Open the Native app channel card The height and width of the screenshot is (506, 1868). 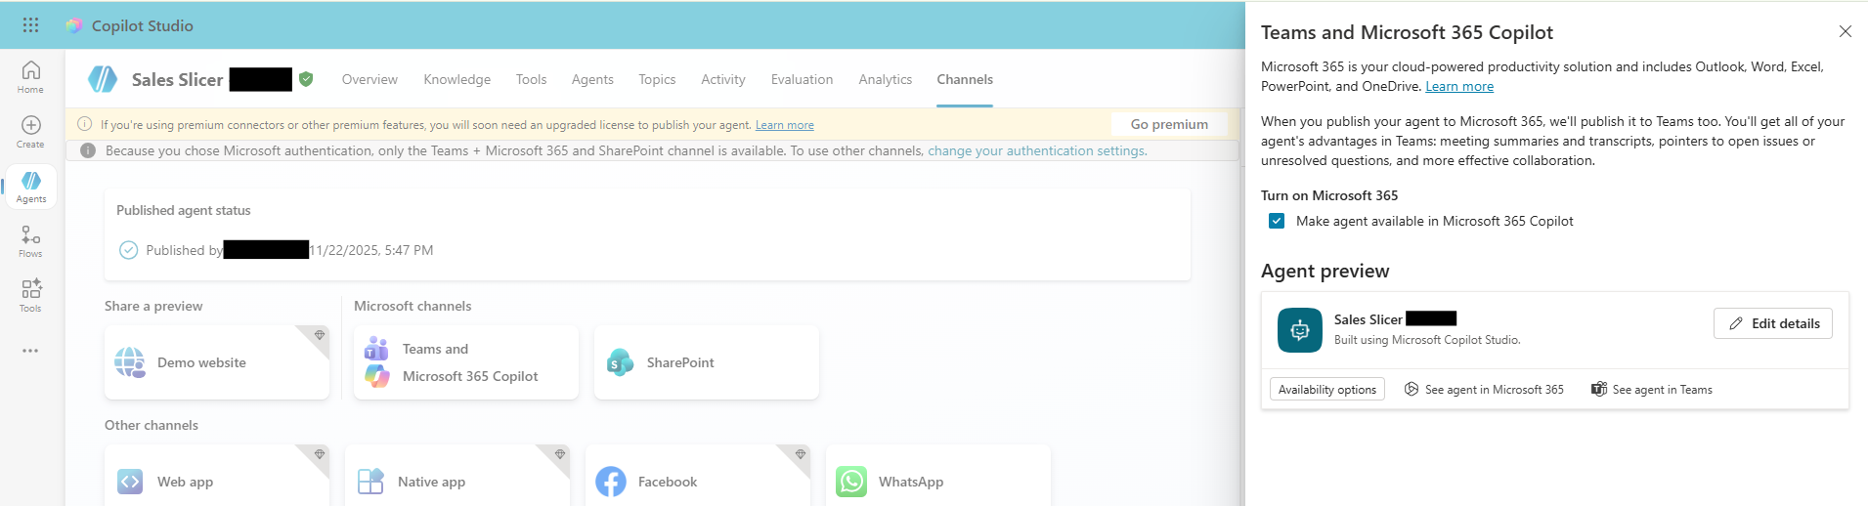[457, 477]
